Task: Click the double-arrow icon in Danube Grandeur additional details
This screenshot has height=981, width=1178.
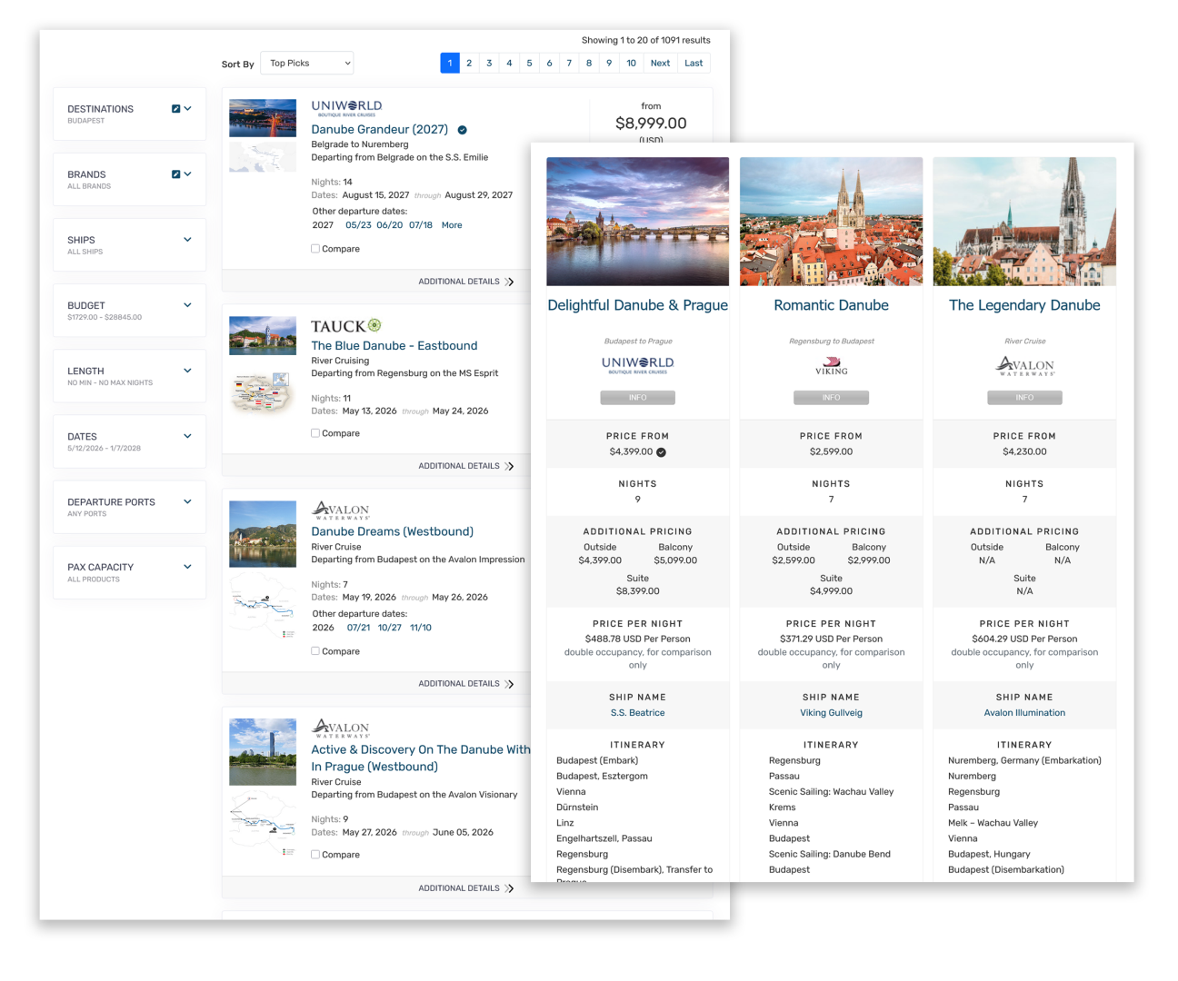Action: [x=509, y=282]
